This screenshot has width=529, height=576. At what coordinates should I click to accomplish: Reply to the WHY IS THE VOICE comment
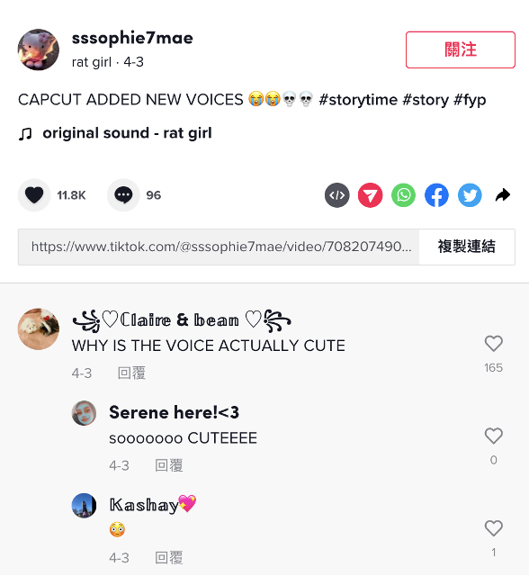131,373
